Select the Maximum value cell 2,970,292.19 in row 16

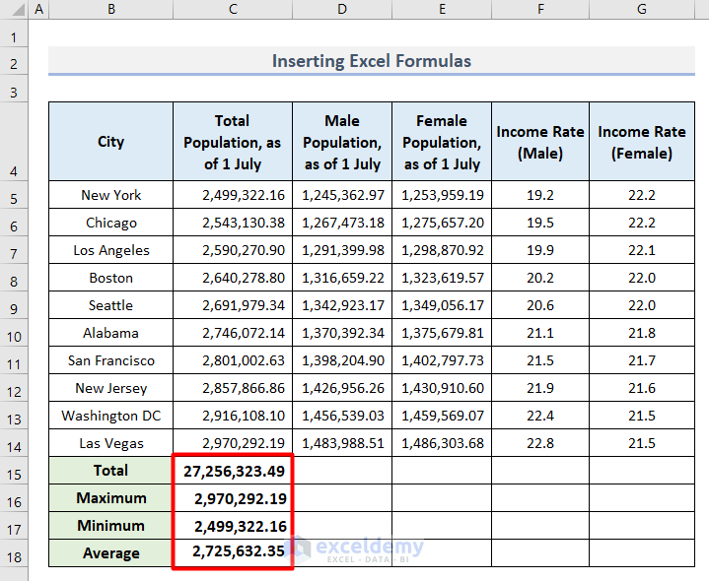pos(233,498)
